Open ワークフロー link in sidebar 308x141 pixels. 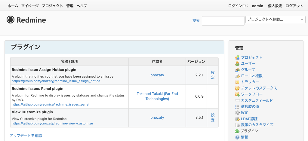(x=252, y=94)
